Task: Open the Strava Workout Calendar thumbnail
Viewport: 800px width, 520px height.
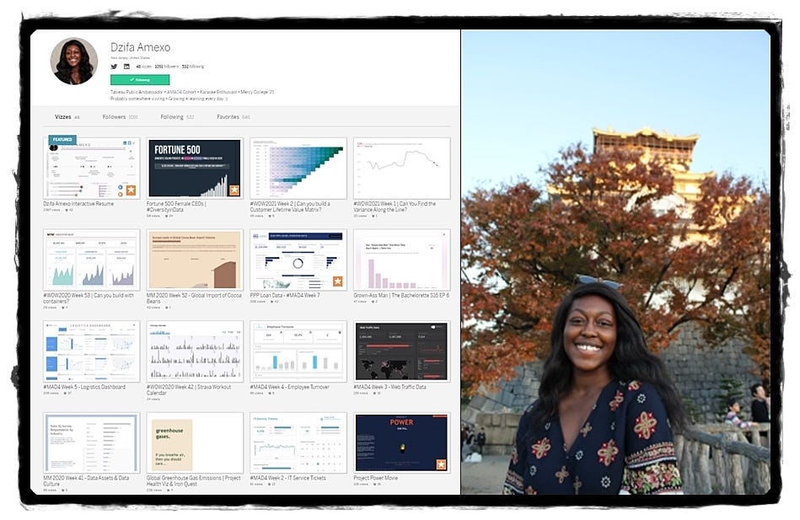Action: point(195,351)
